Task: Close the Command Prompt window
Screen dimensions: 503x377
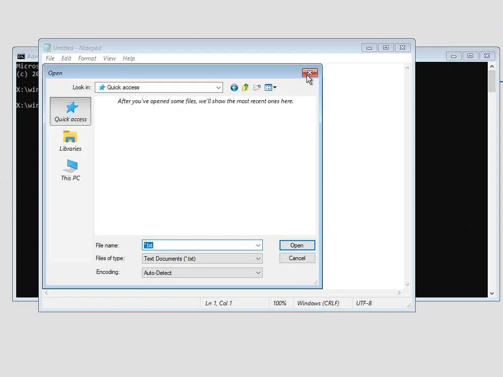Action: pos(487,56)
